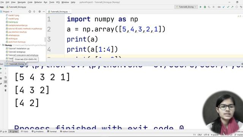Select whatsapp.py in project tree
Image resolution: width=243 pixels, height=137 pixels.
click(13, 35)
